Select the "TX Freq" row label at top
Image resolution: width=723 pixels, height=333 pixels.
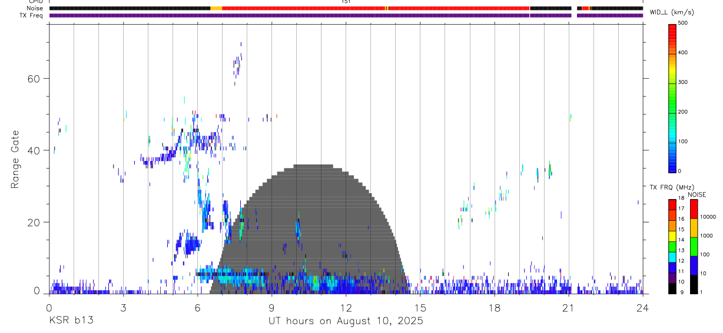pos(31,15)
